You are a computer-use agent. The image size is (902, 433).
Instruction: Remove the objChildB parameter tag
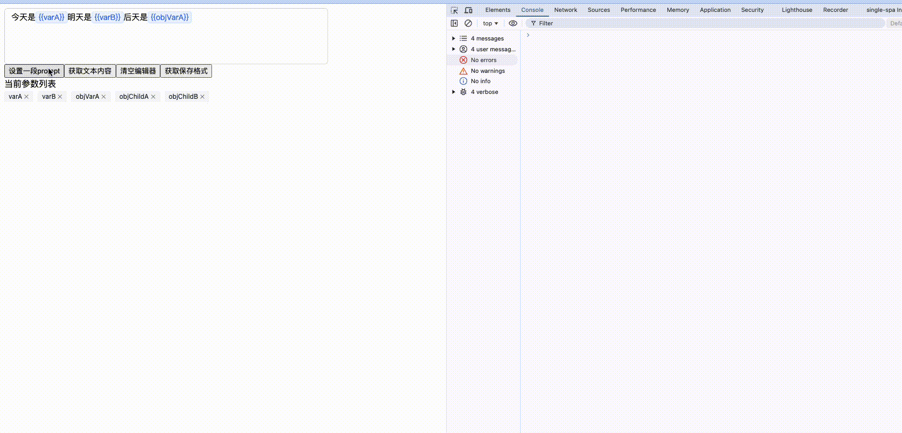[202, 97]
